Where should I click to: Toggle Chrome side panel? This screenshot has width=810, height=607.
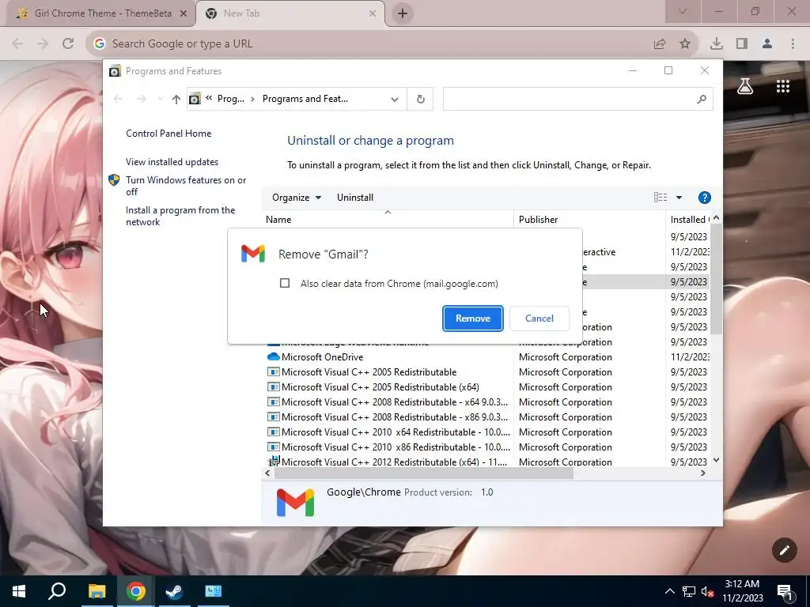click(742, 44)
